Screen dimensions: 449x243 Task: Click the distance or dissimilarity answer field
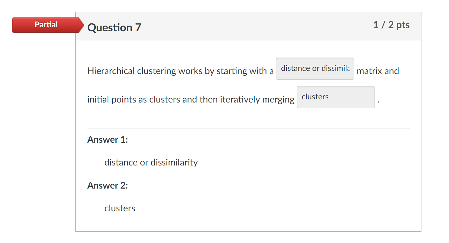tap(315, 68)
